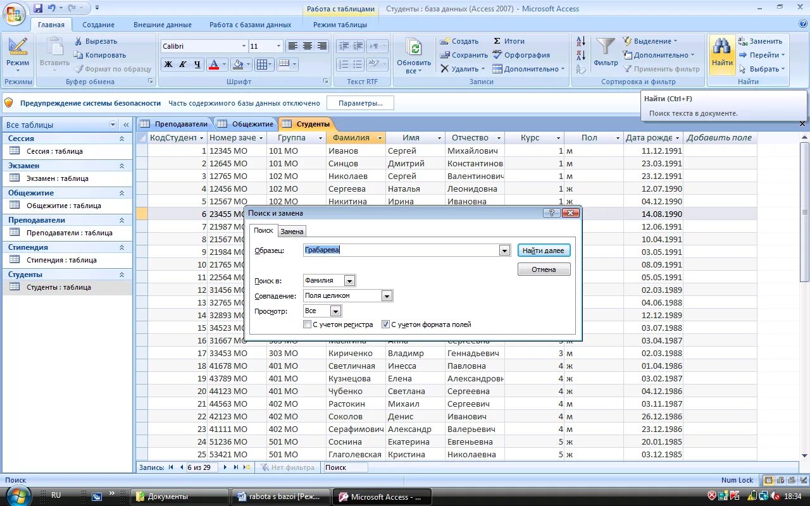Toggle С учетом регистра checkbox
The image size is (810, 506).
tap(308, 324)
